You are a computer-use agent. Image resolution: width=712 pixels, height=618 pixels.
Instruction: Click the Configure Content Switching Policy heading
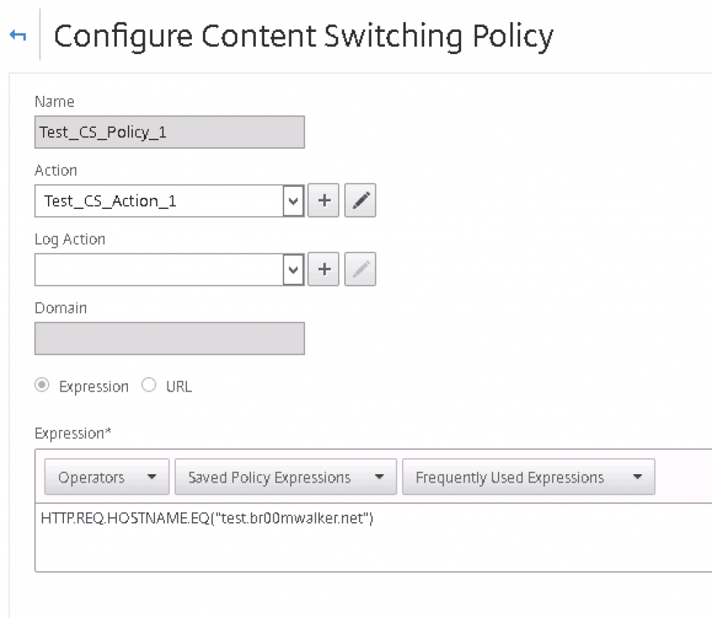(x=303, y=36)
